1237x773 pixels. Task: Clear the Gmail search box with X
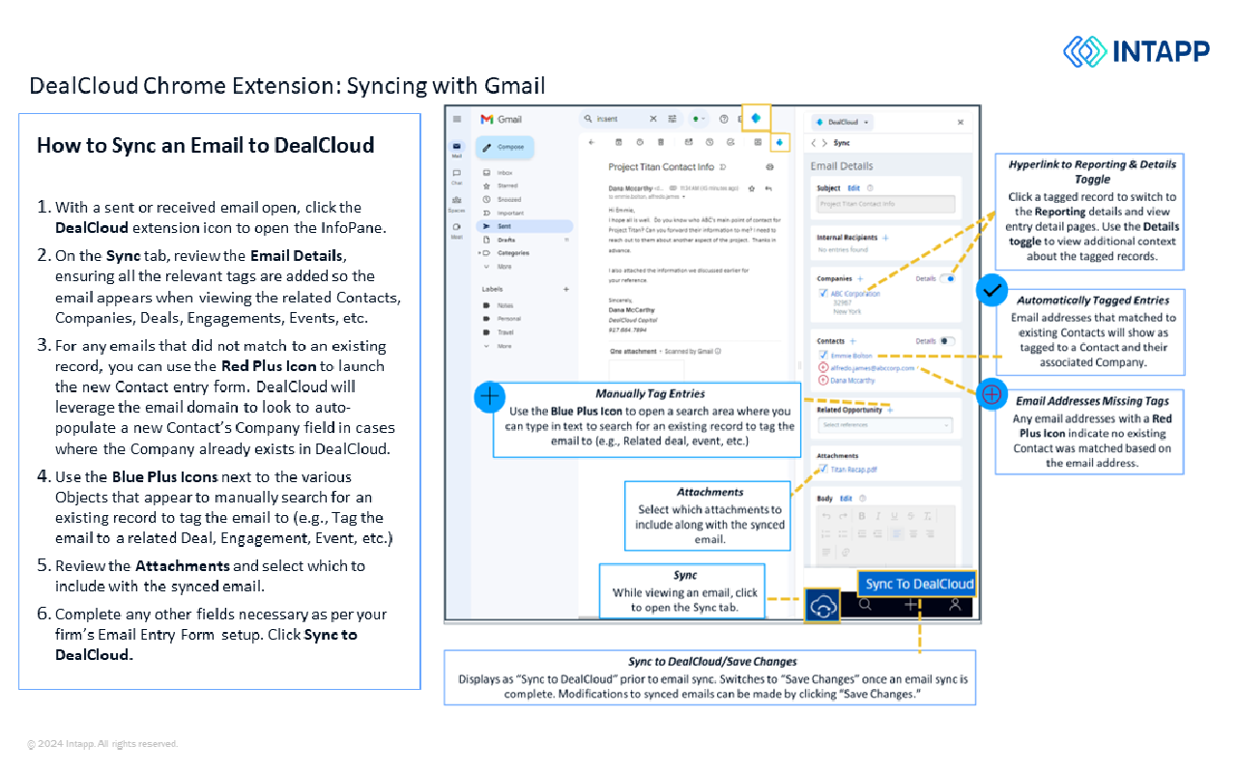(x=653, y=119)
